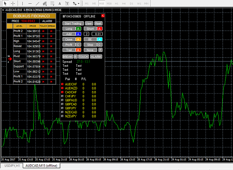The image size is (233, 170).
Task: Click the Close trades button
Action: (69, 40)
